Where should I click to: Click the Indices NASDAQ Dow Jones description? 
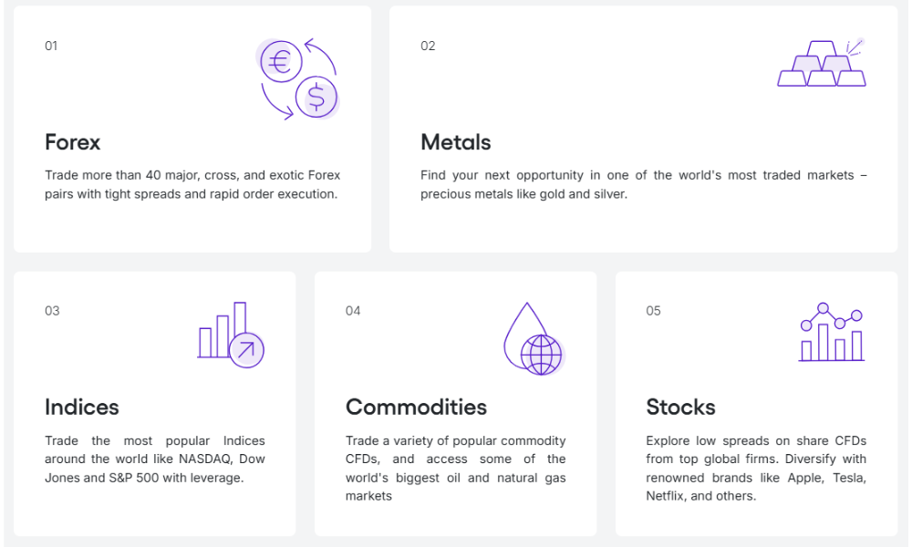tap(155, 459)
